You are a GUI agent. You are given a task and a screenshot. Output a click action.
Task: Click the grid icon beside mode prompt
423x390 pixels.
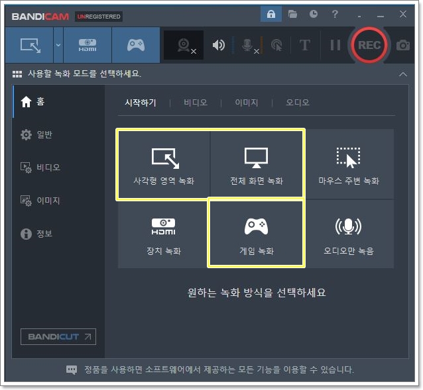[17, 74]
